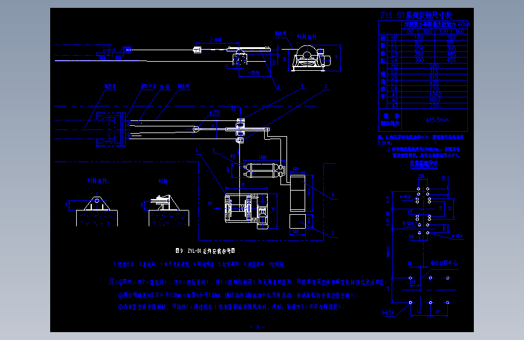Click the page number '- 9 -'

pos(257,327)
